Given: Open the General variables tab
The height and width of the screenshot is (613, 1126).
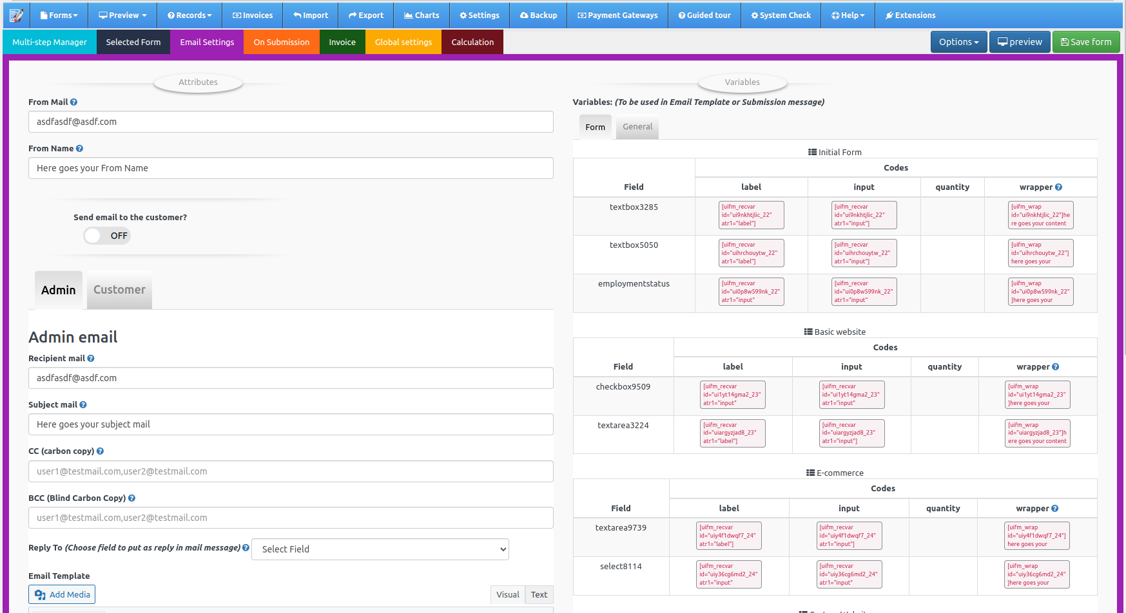Looking at the screenshot, I should [637, 126].
